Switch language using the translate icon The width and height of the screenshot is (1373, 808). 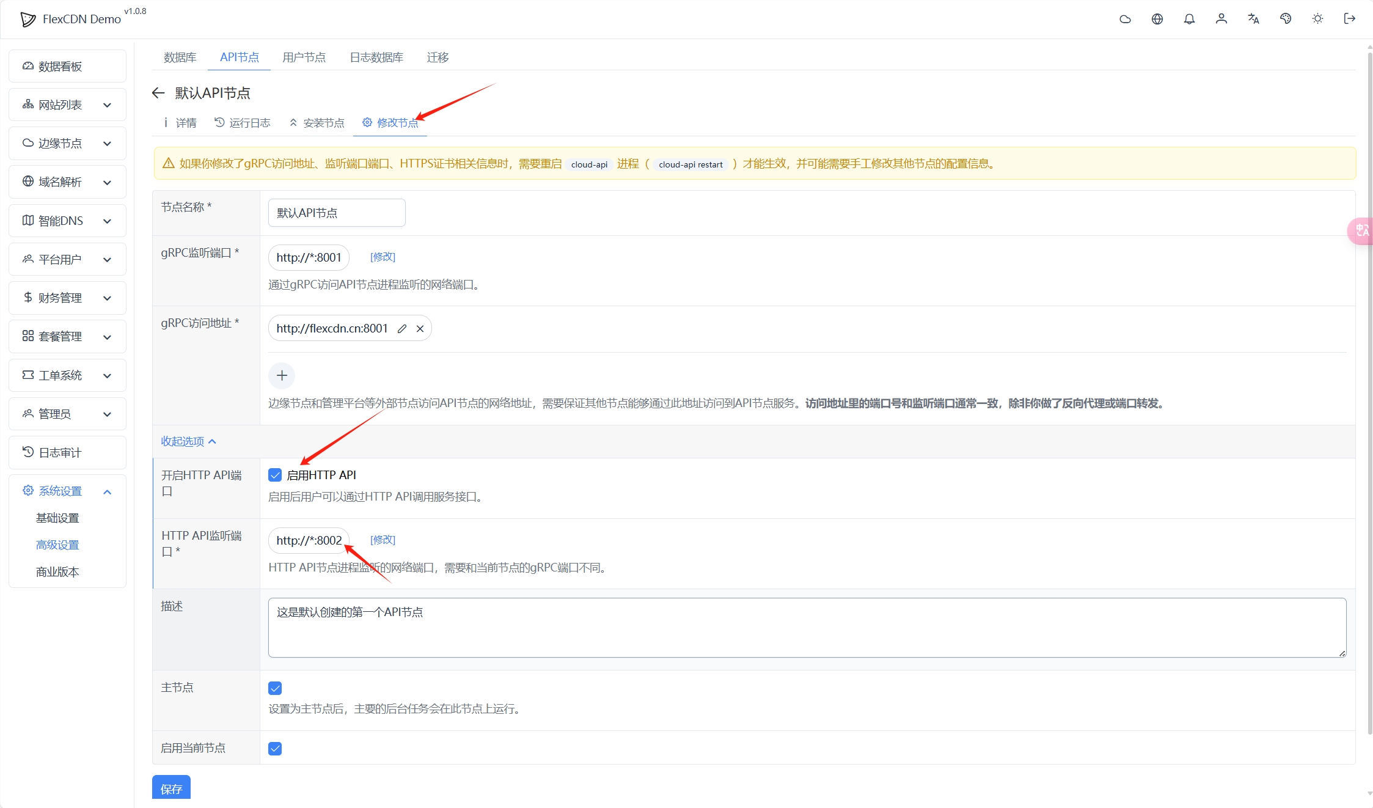(x=1253, y=19)
